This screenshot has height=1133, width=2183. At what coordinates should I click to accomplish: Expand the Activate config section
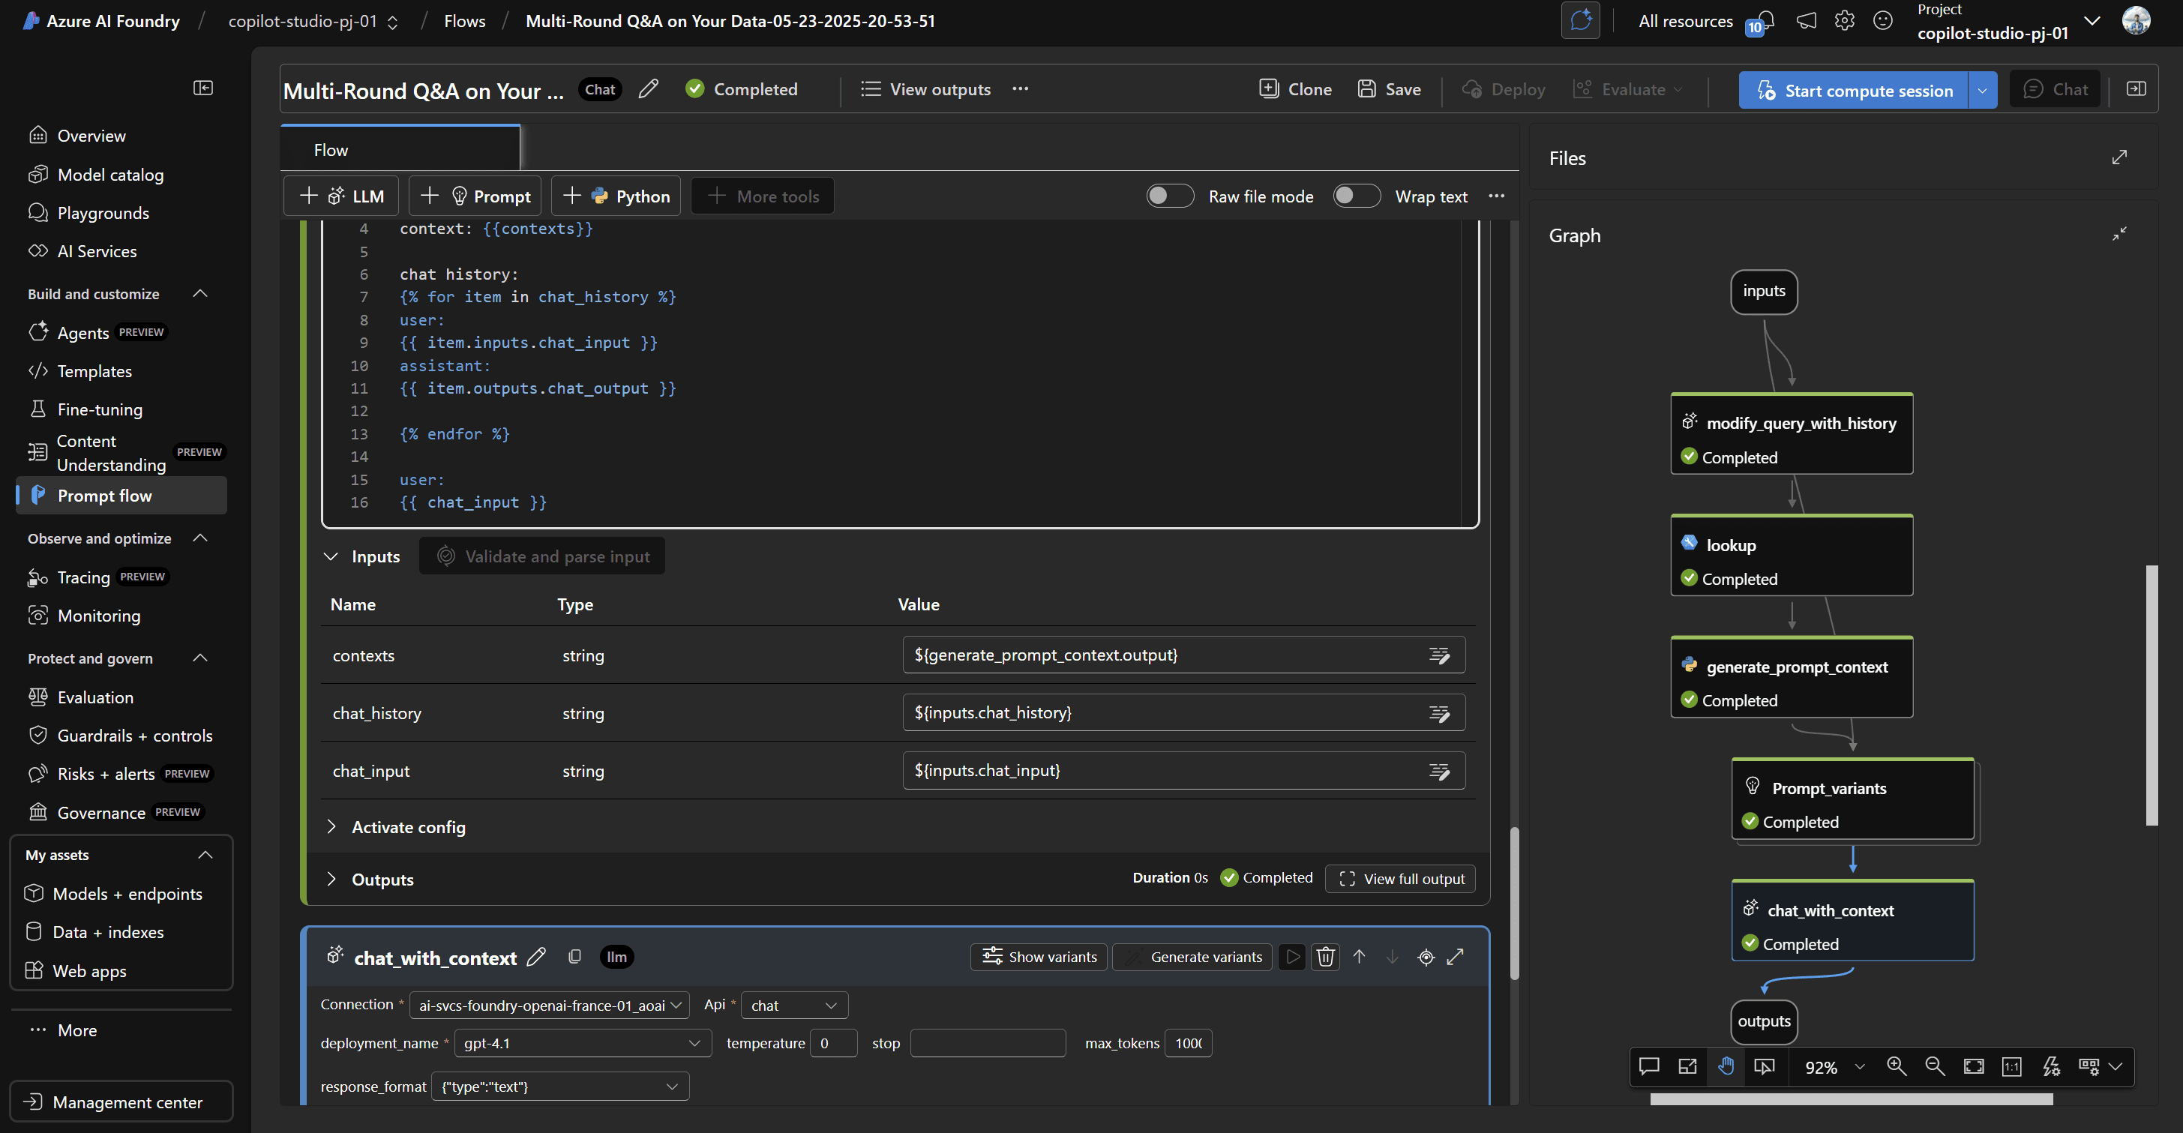click(331, 826)
